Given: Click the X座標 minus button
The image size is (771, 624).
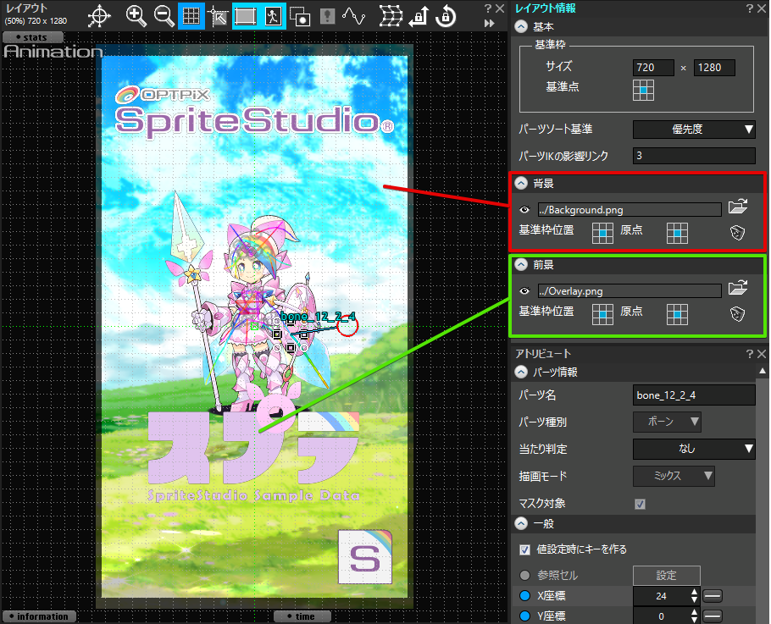Looking at the screenshot, I should (712, 597).
